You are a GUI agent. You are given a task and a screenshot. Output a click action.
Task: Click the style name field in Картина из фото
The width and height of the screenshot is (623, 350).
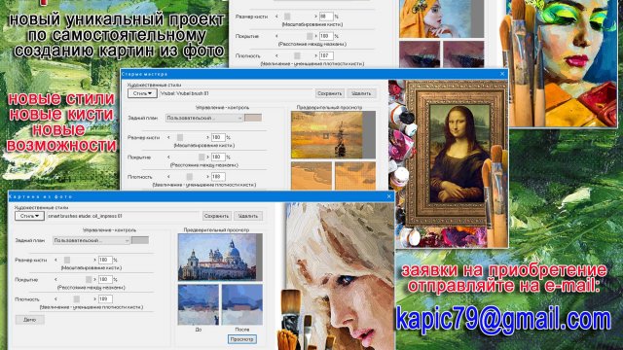(124, 216)
